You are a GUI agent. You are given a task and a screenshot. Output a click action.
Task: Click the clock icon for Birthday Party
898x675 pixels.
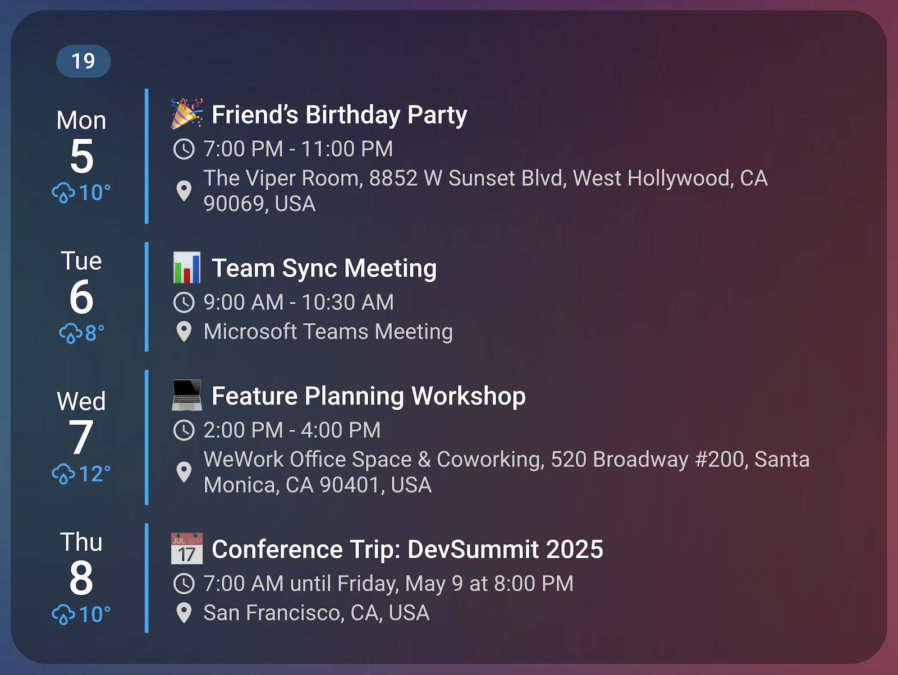[184, 149]
